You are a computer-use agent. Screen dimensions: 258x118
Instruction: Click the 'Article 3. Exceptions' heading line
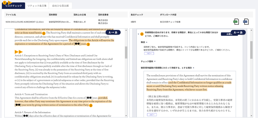click(x=56, y=55)
